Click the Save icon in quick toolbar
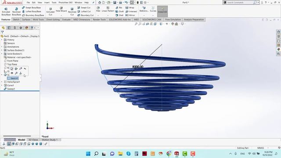The height and width of the screenshot is (158, 281). tap(115, 3)
